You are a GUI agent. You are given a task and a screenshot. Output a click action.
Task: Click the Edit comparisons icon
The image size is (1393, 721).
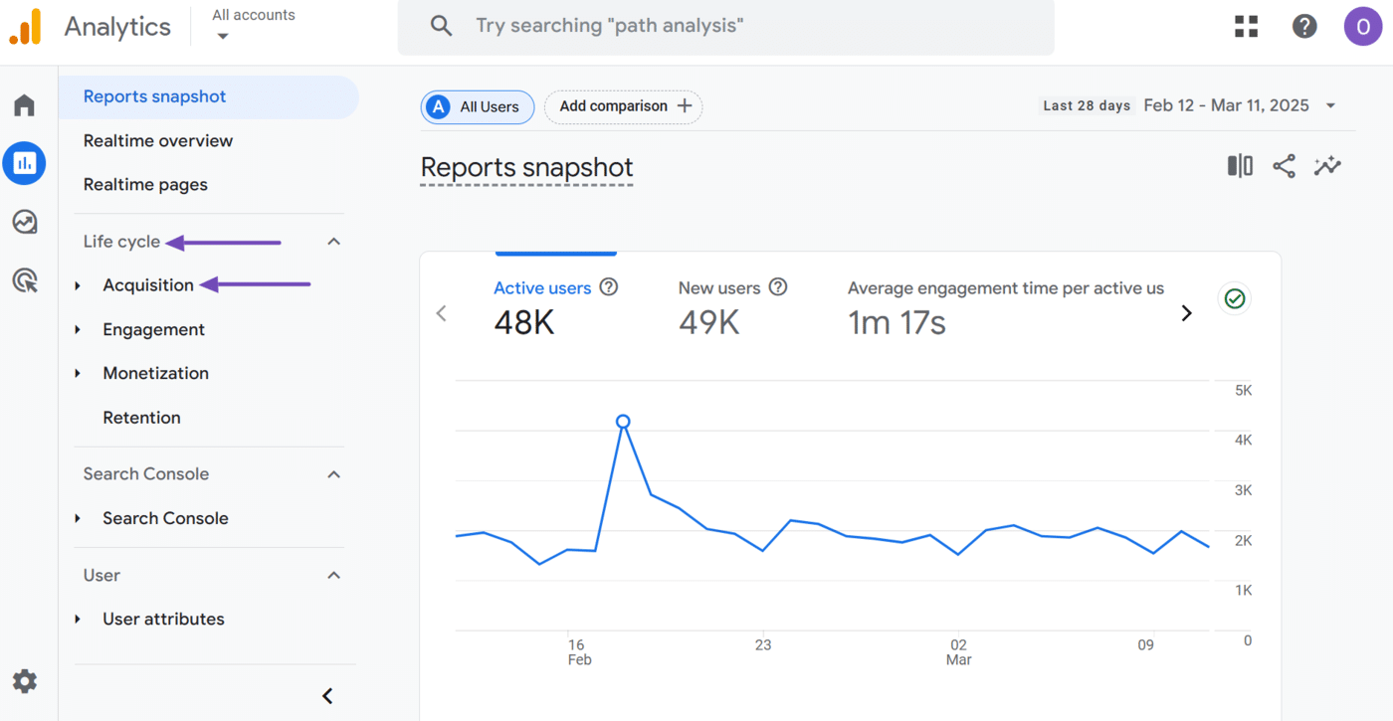[1240, 166]
